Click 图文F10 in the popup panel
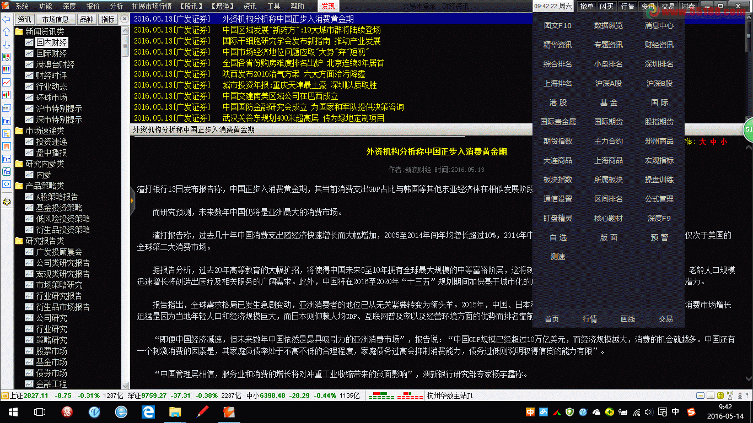The image size is (753, 423). tap(558, 25)
